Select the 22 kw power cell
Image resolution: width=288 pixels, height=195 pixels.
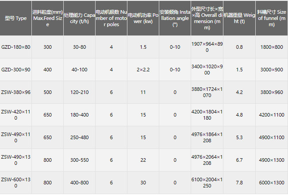(143, 160)
